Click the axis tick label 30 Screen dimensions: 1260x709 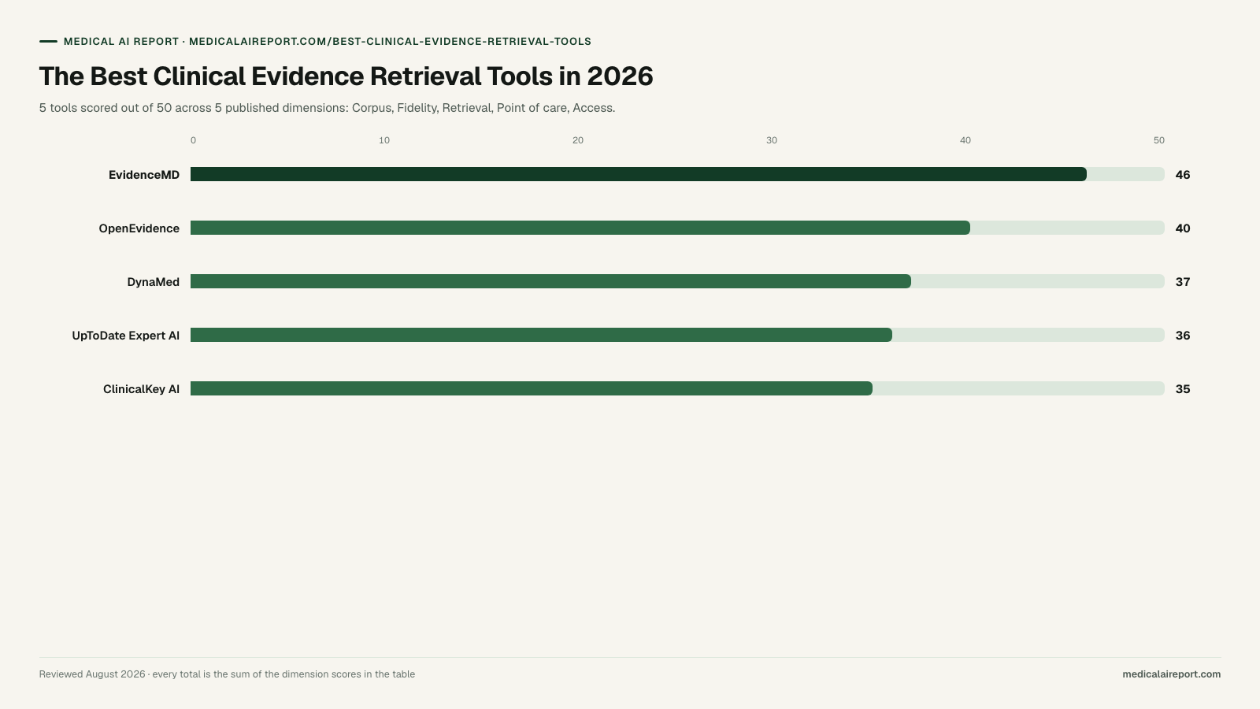pyautogui.click(x=772, y=140)
